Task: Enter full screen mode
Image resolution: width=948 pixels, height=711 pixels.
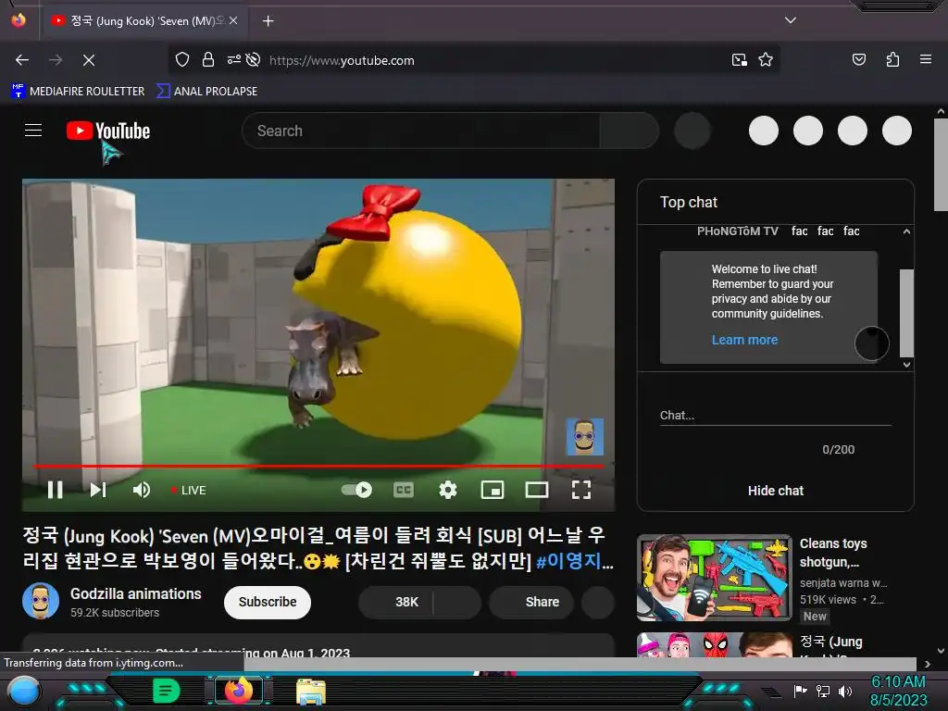Action: pyautogui.click(x=581, y=490)
